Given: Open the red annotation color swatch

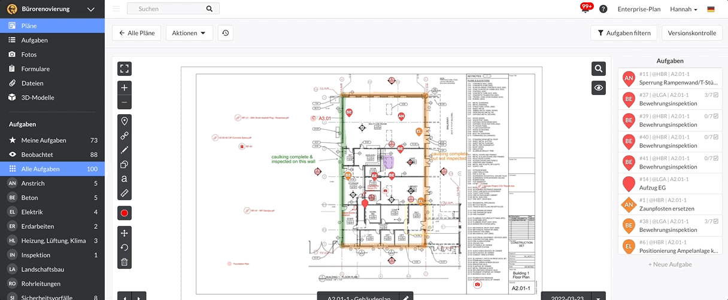Looking at the screenshot, I should [125, 213].
